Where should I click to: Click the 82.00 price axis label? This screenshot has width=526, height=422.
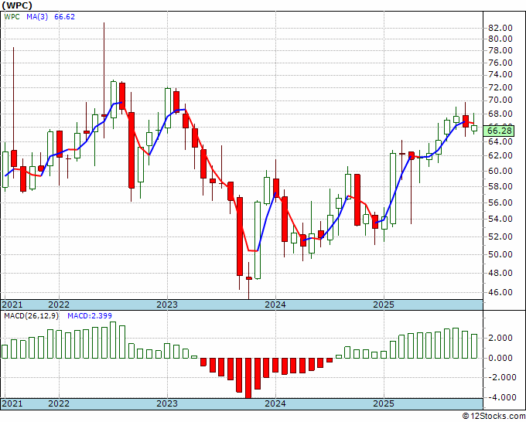click(500, 28)
